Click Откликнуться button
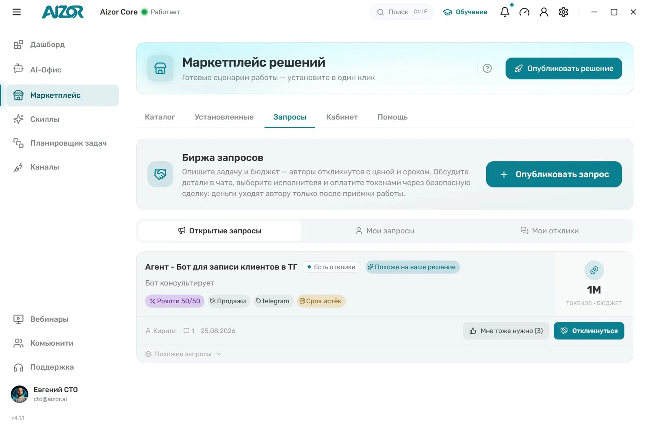This screenshot has width=650, height=433. (589, 331)
